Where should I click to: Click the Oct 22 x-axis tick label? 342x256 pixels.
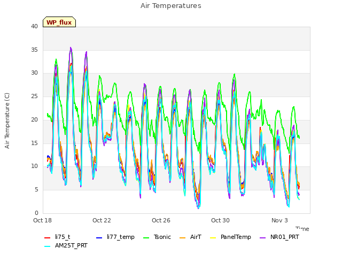(102, 220)
